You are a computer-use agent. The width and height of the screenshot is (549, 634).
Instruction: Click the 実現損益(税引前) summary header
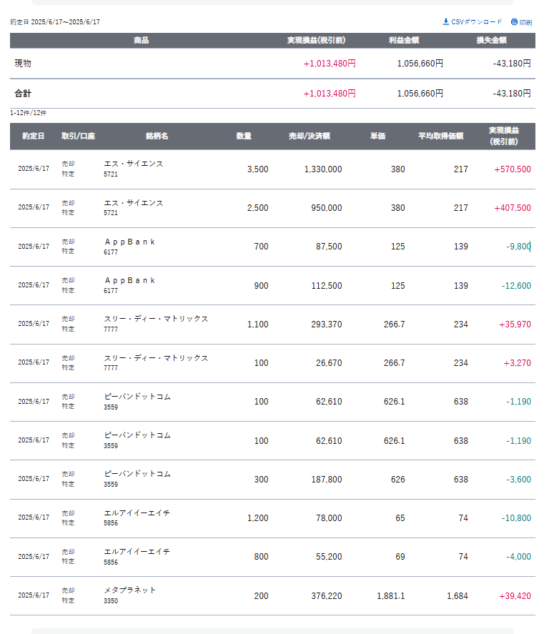point(316,41)
